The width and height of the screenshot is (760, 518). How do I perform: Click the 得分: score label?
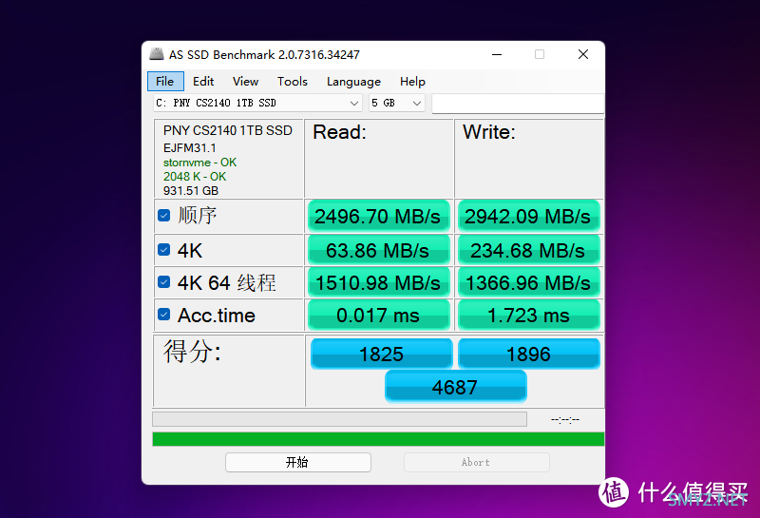point(192,351)
